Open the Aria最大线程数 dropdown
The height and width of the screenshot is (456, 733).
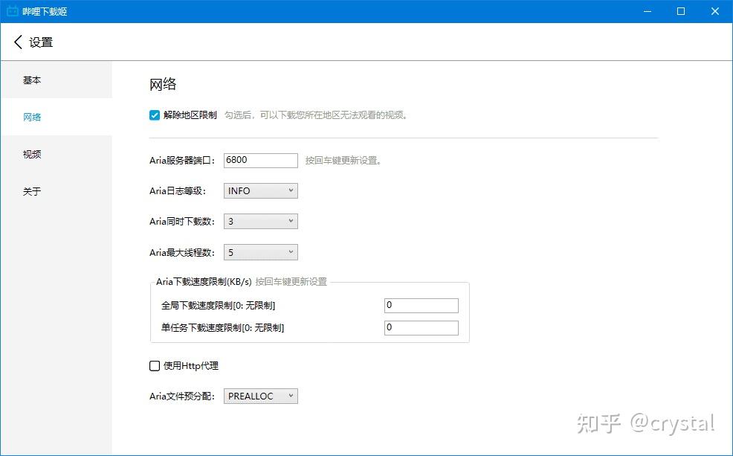260,253
